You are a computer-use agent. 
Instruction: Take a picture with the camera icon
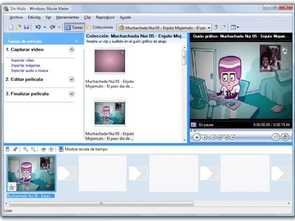(285, 137)
